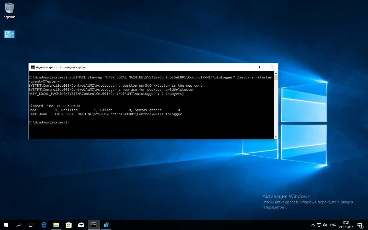368x230 pixels.
Task: Open the Recycle Bin (Корзина) desktop icon
Action: 9,10
